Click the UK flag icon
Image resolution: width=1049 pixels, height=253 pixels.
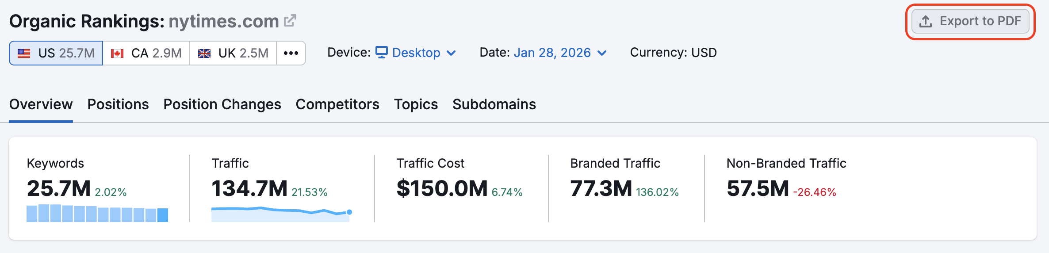204,54
